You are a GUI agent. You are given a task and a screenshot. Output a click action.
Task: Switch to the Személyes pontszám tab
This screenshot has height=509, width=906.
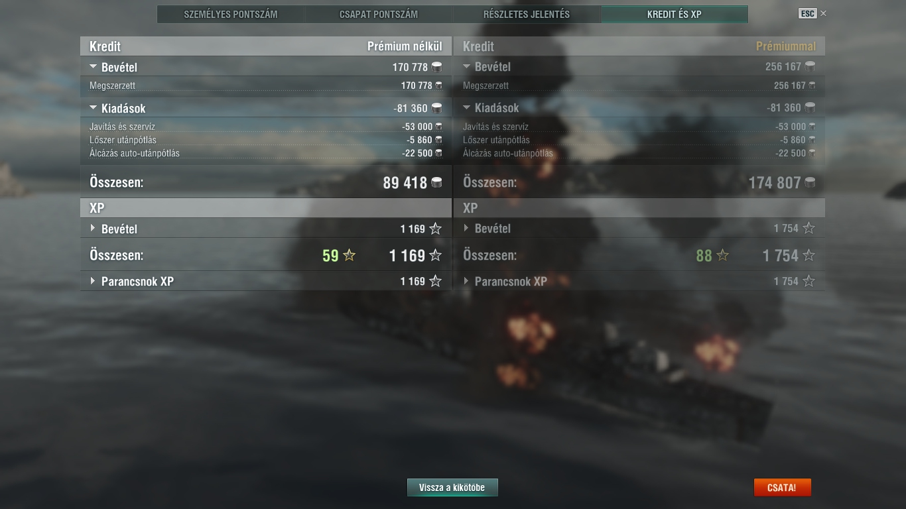pyautogui.click(x=231, y=14)
